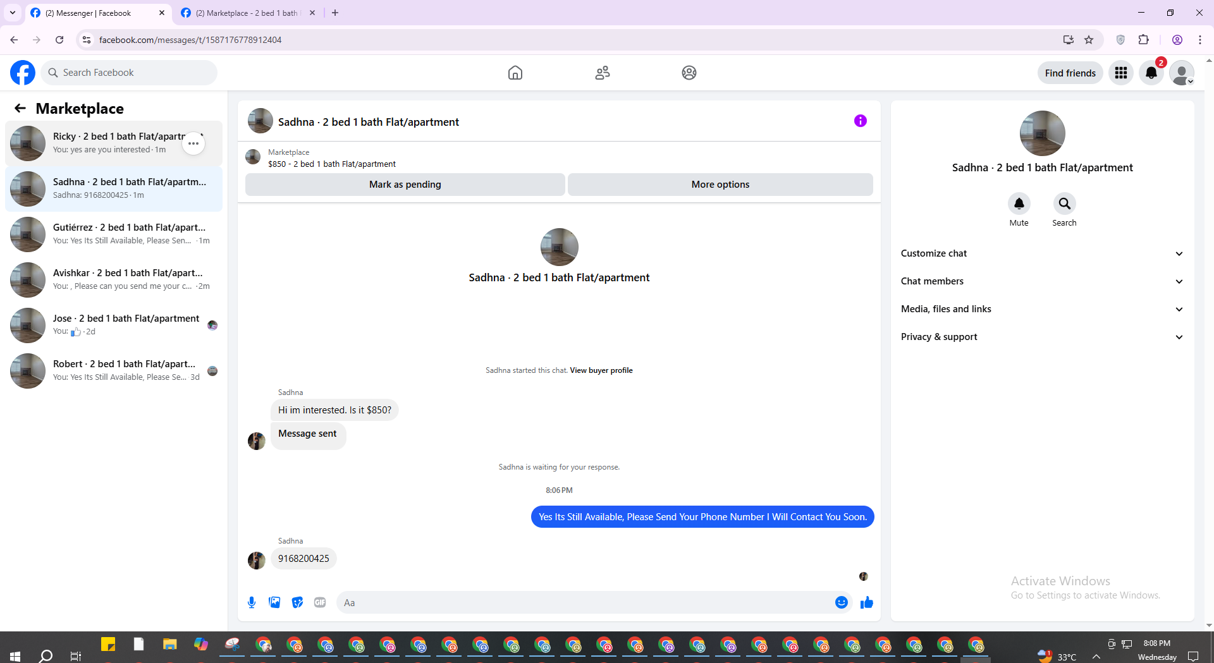The image size is (1214, 663).
Task: Click the Find friends button
Action: coord(1070,73)
